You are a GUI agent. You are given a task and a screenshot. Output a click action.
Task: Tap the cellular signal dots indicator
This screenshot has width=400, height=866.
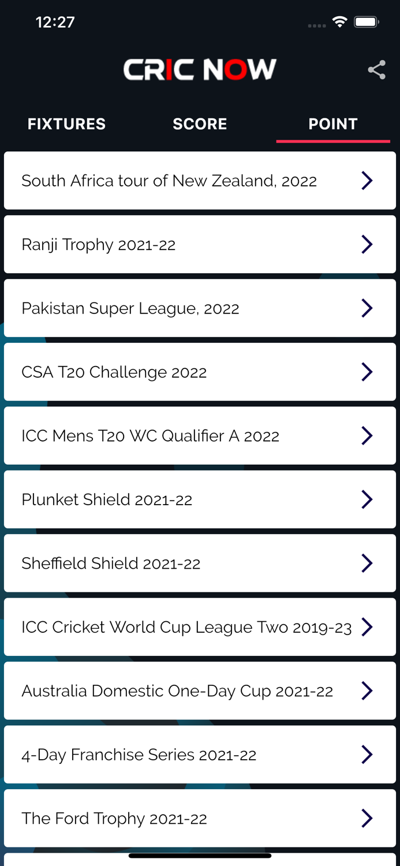[x=317, y=24]
